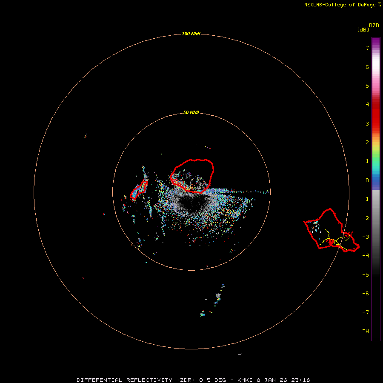Click the -1 dB scale value

(366, 199)
